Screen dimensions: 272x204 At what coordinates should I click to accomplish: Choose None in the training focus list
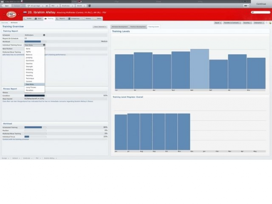point(34,49)
